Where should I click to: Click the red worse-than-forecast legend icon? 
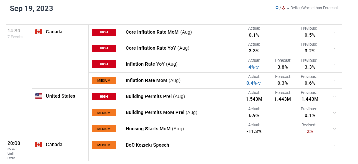(x=284, y=8)
